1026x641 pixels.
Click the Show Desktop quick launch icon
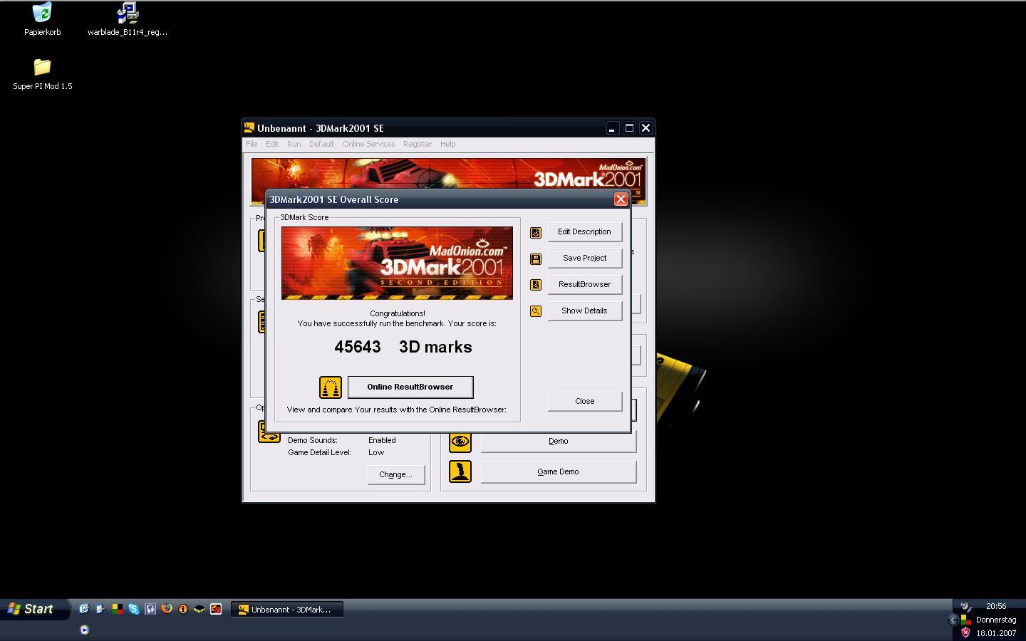tap(100, 609)
